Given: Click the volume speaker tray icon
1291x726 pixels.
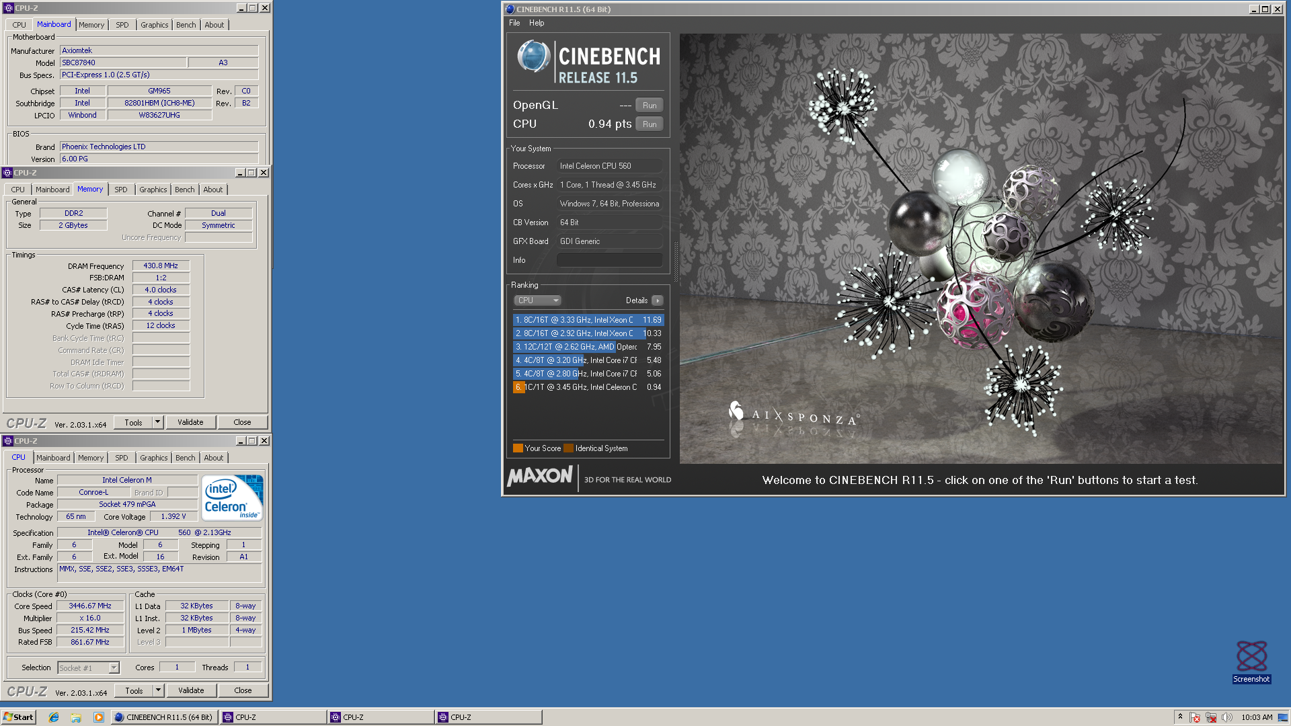Looking at the screenshot, I should click(1227, 717).
